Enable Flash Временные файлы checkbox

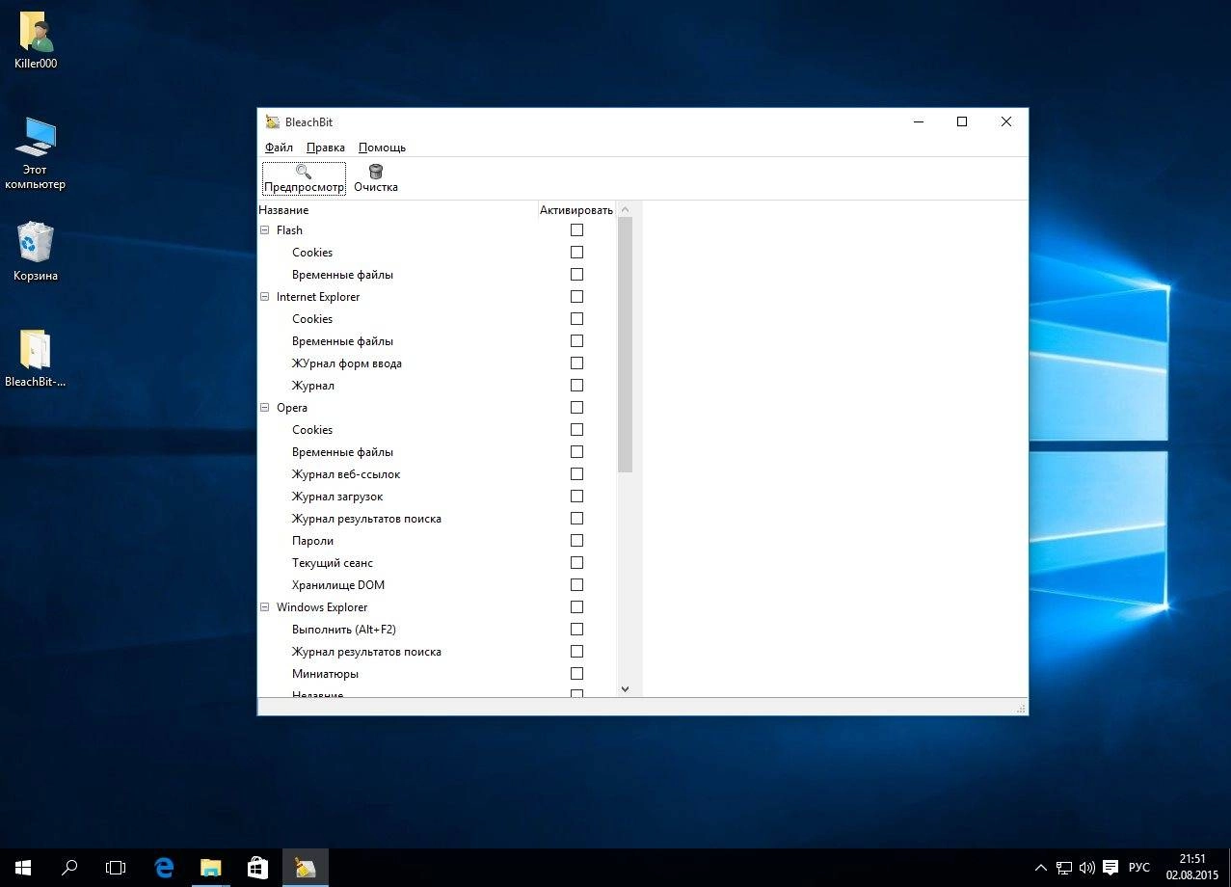tap(576, 275)
